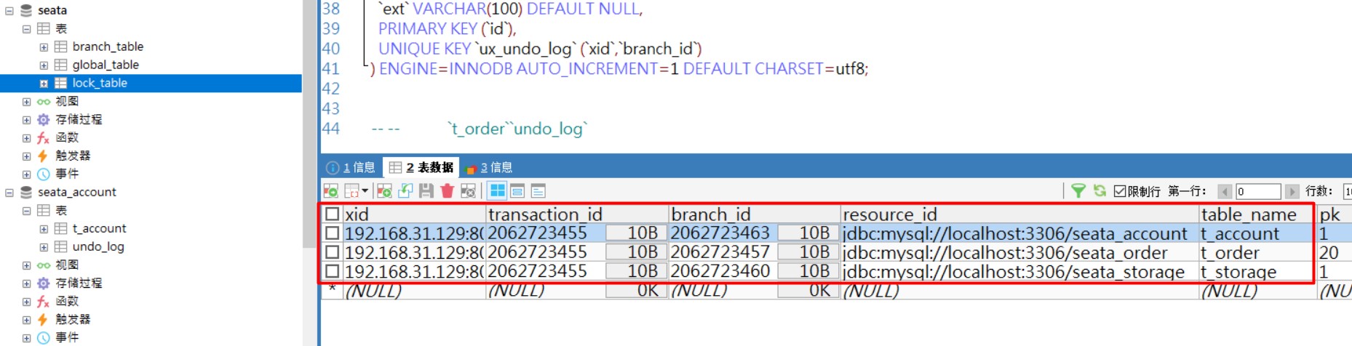
Task: Click the 函数 fx icon under seata_account
Action: (44, 301)
